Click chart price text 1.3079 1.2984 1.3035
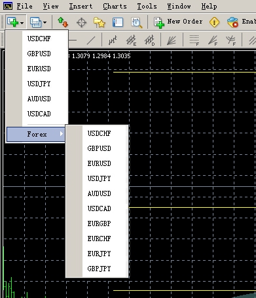256x298 pixels. 101,56
